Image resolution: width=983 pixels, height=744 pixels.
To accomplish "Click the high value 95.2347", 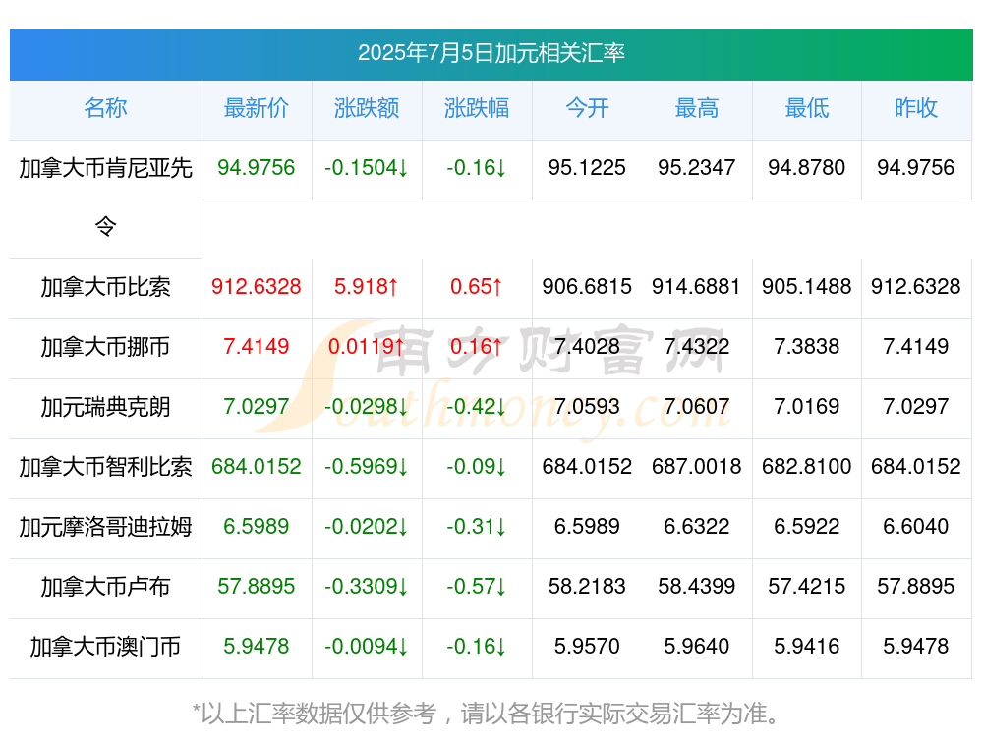I will [697, 168].
